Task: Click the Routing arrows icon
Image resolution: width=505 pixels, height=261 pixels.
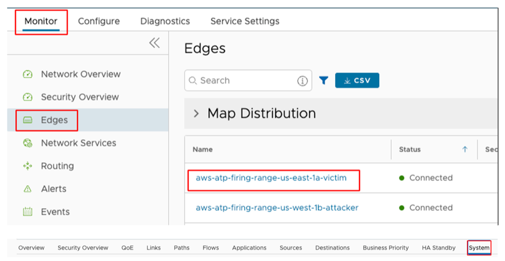Action: (x=28, y=166)
